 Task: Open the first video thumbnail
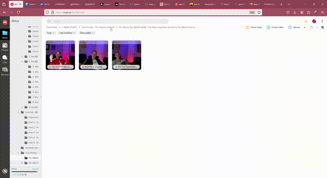(60, 55)
